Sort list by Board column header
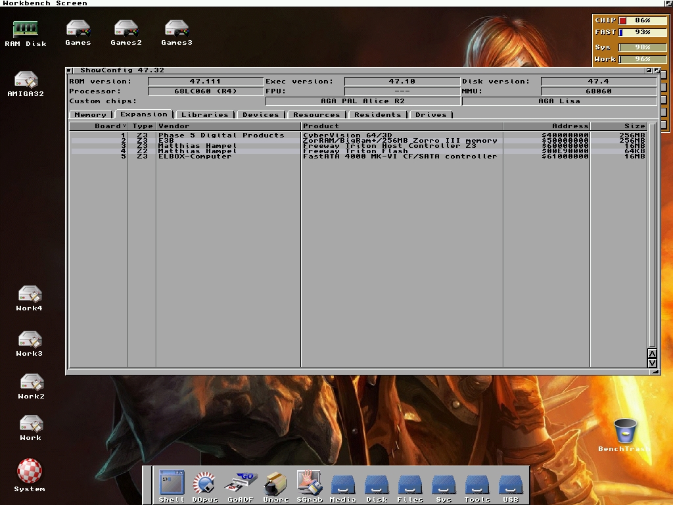This screenshot has width=673, height=505. [x=99, y=126]
